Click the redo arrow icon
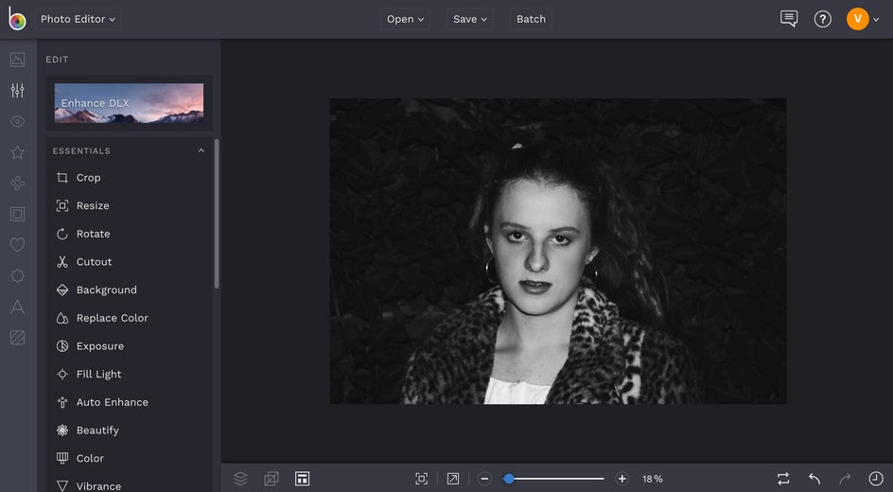The image size is (893, 492). 845,479
